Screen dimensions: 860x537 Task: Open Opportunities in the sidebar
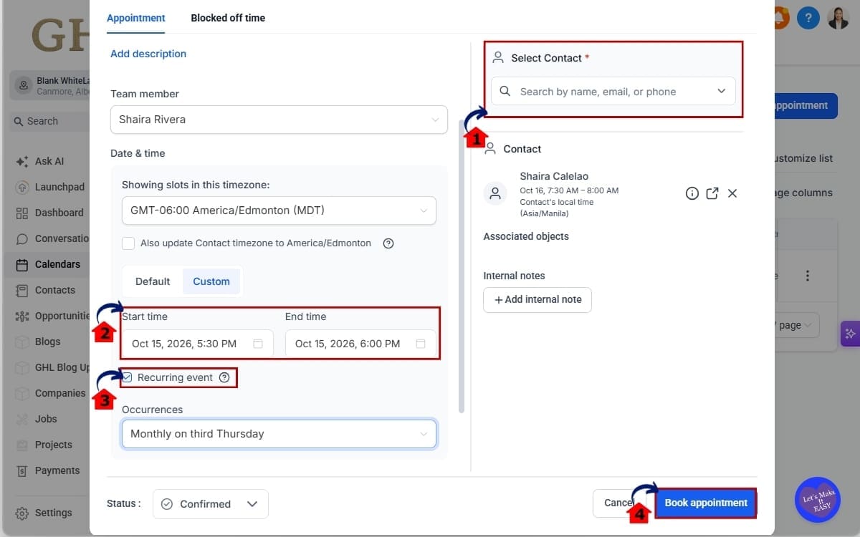coord(52,316)
